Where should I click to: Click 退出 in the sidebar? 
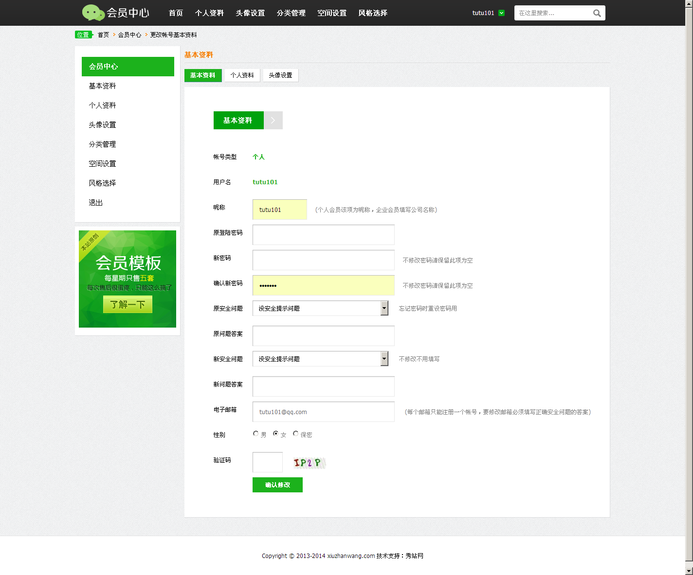coord(96,203)
